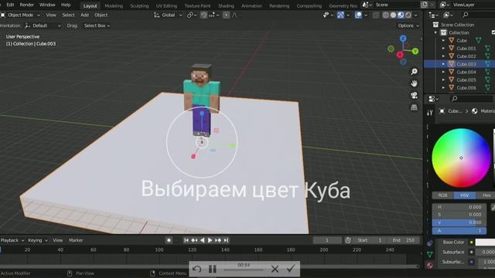Select the RGB color mode button
The height and width of the screenshot is (278, 495).
442,195
